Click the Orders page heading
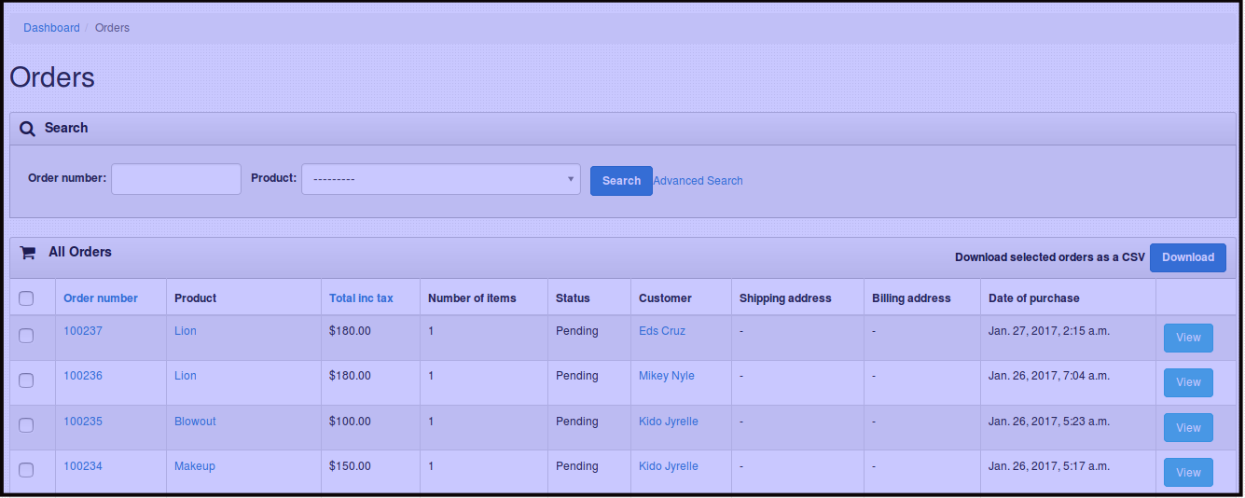 [x=52, y=76]
